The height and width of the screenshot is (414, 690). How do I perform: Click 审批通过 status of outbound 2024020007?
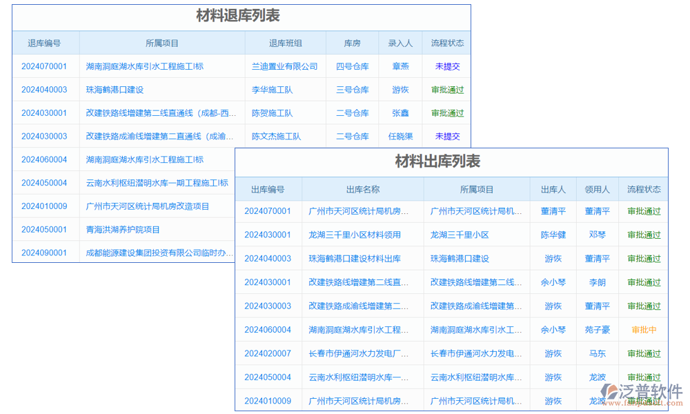coord(643,353)
